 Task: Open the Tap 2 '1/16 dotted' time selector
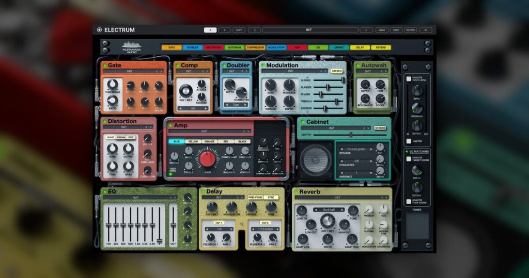pos(266,229)
